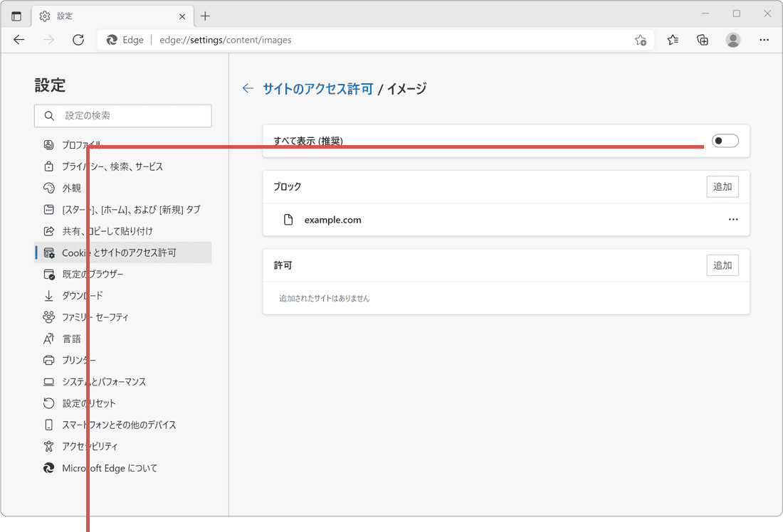
Task: Click the 設定の検索 search field
Action: coord(122,115)
